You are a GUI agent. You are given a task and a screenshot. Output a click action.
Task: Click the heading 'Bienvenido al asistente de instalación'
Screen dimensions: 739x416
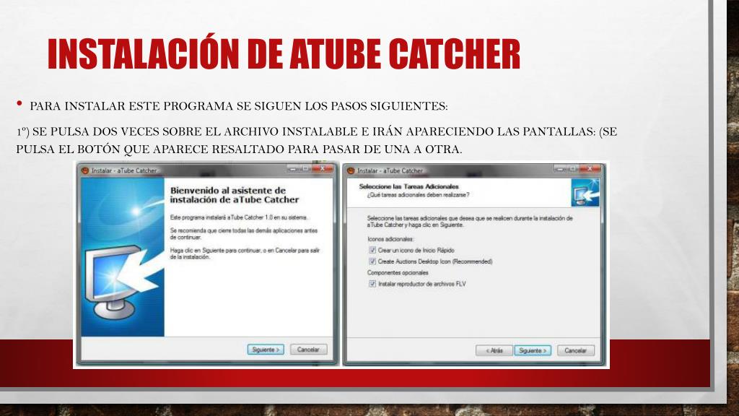click(x=235, y=195)
